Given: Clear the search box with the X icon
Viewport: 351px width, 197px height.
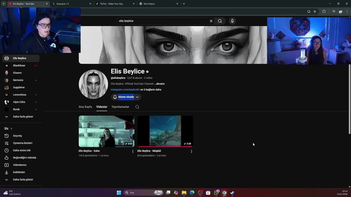Looking at the screenshot, I should tap(211, 21).
